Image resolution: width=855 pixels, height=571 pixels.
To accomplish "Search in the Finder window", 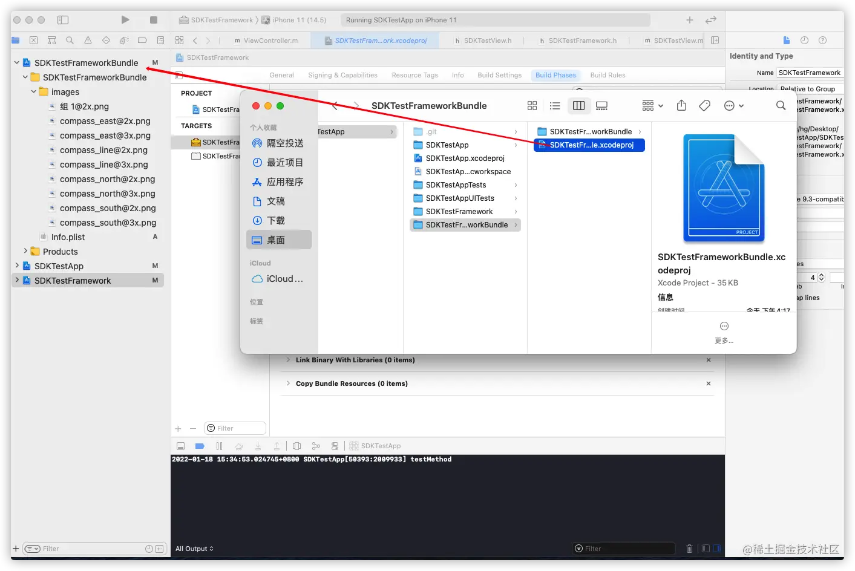I will click(x=781, y=106).
